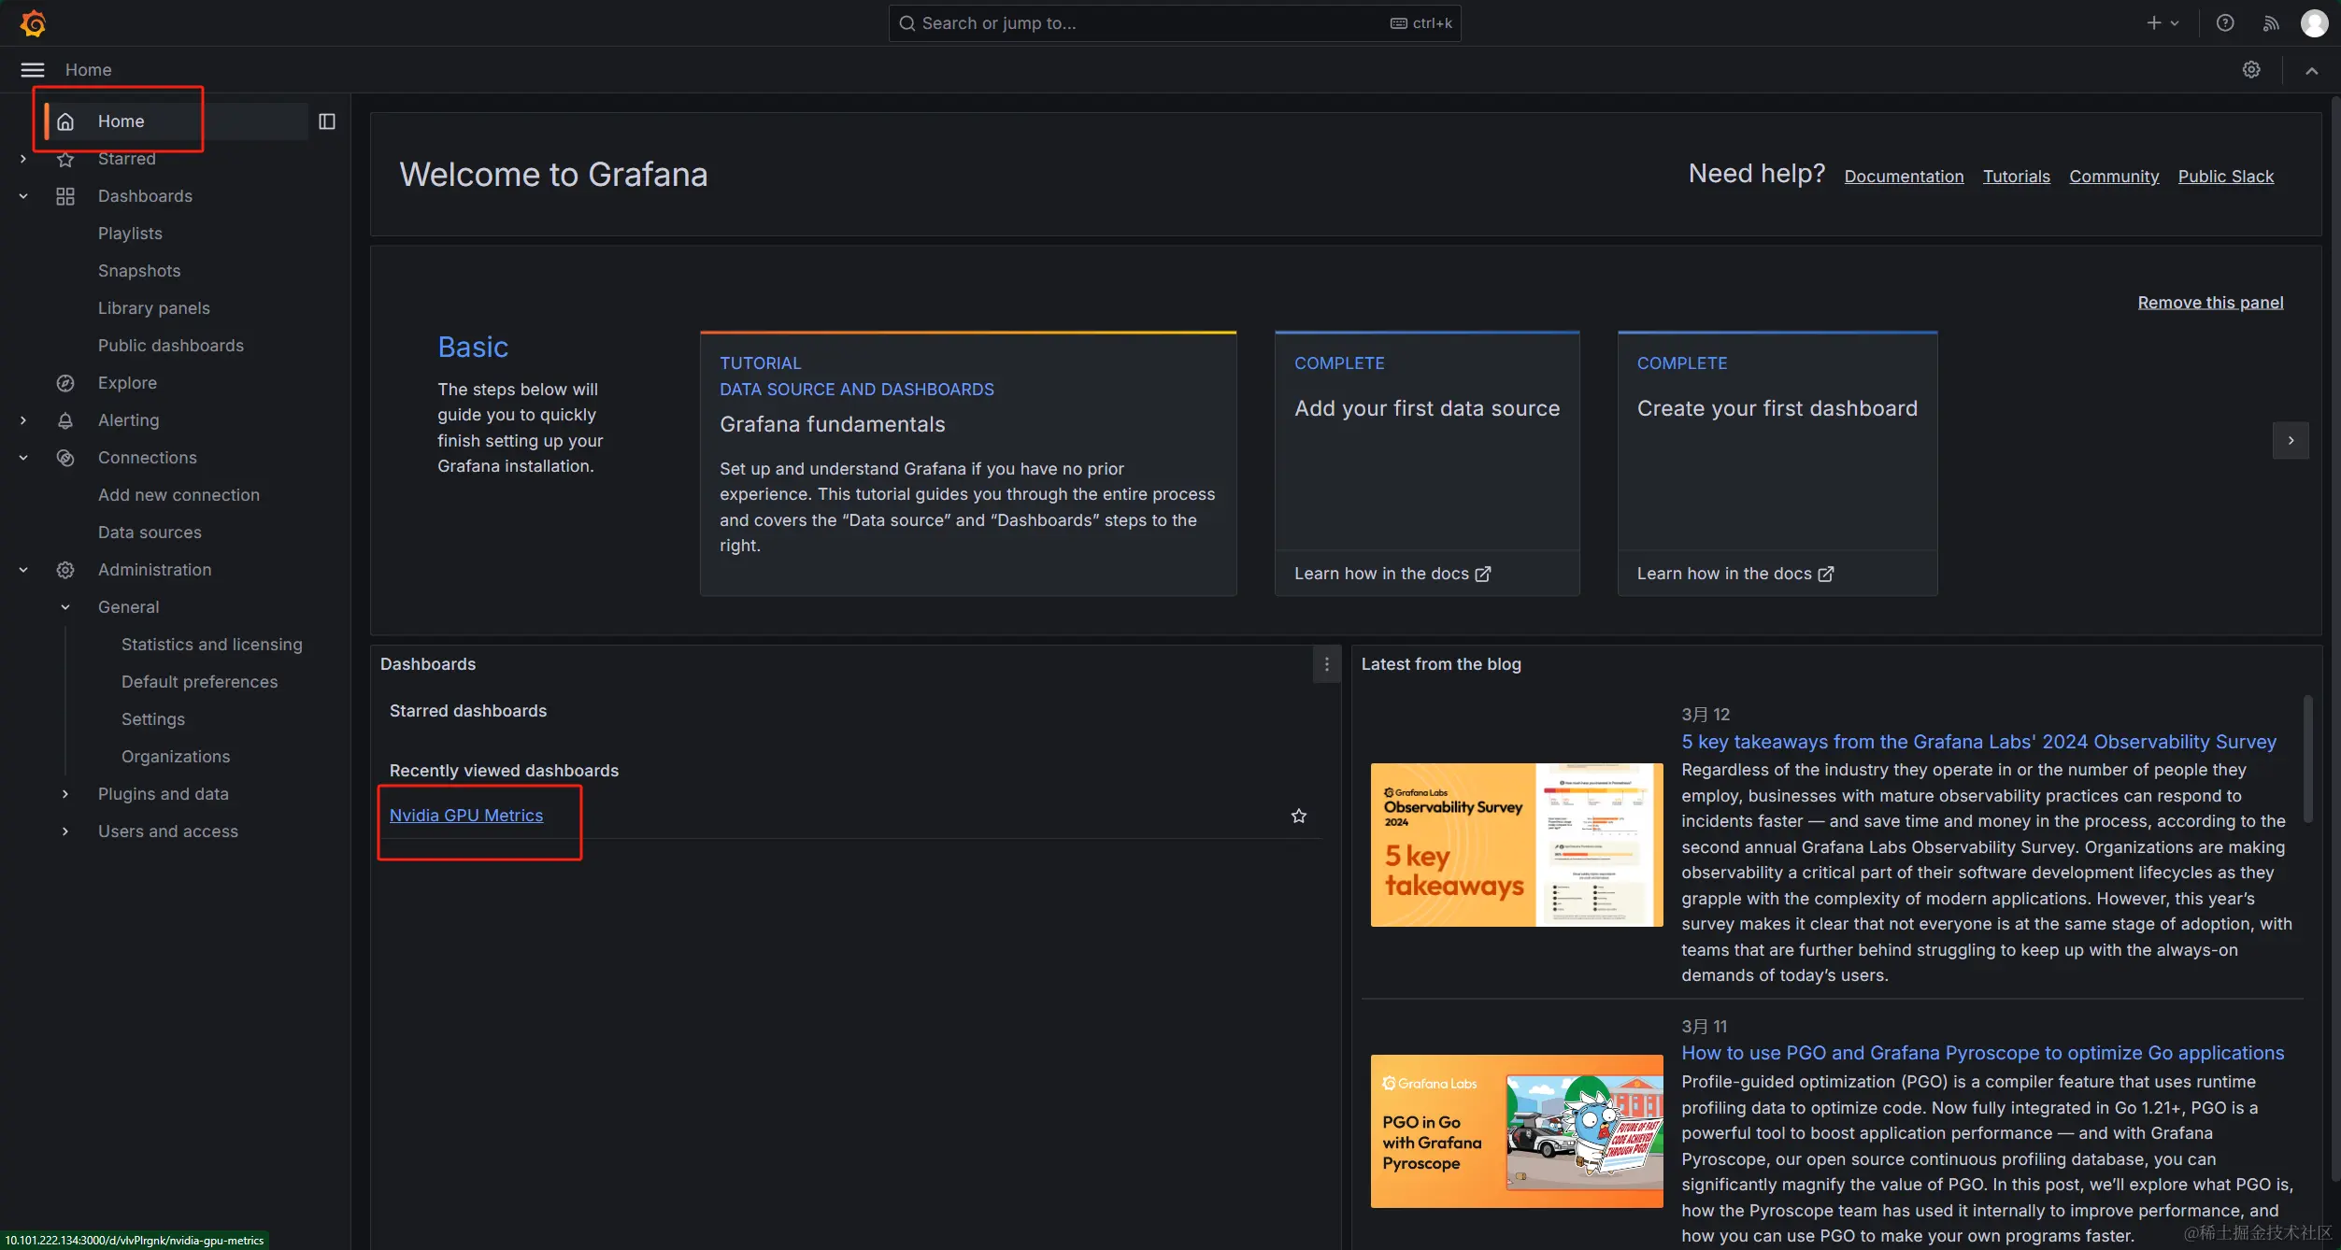
Task: Star the Nvidia GPU Metrics dashboard
Action: pos(1298,817)
